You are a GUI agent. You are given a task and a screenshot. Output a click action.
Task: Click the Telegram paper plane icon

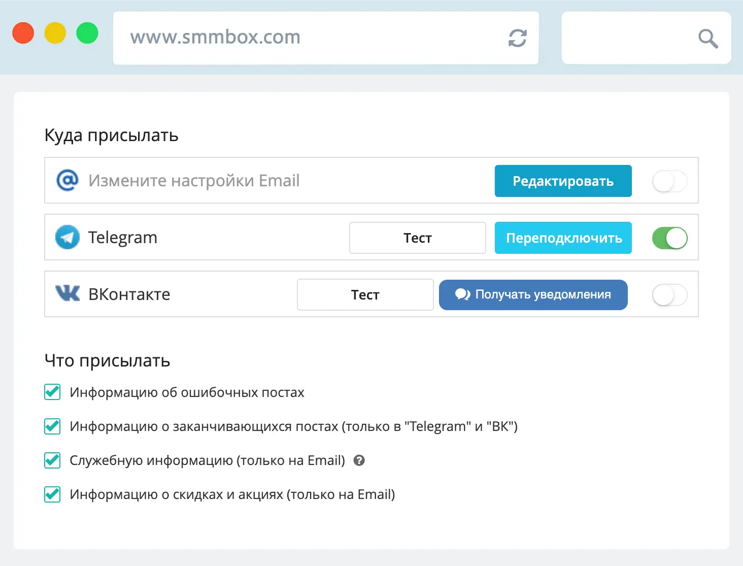[67, 237]
